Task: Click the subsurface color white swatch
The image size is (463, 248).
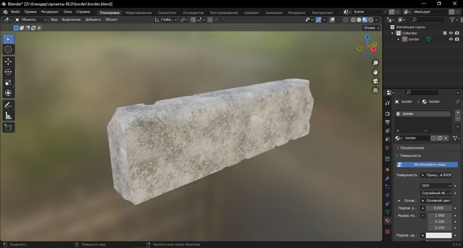Action: tap(439, 235)
